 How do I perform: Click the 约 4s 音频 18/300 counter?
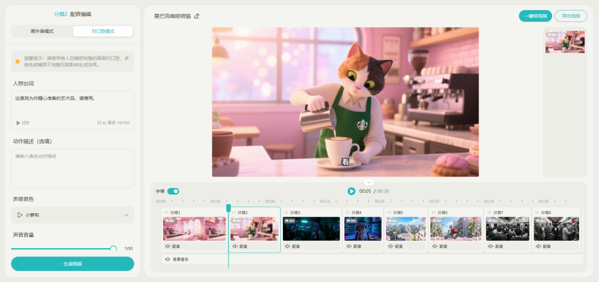point(114,123)
